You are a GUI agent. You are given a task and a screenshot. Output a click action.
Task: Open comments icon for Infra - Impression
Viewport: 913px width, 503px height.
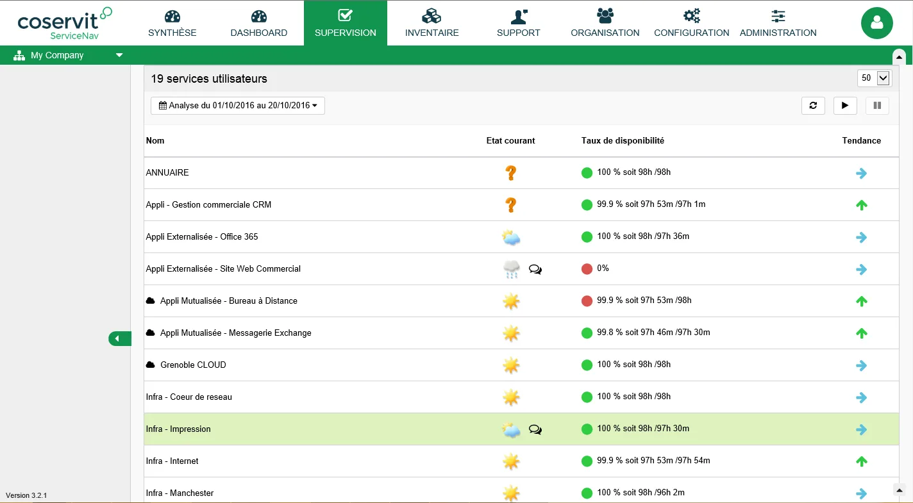tap(535, 429)
